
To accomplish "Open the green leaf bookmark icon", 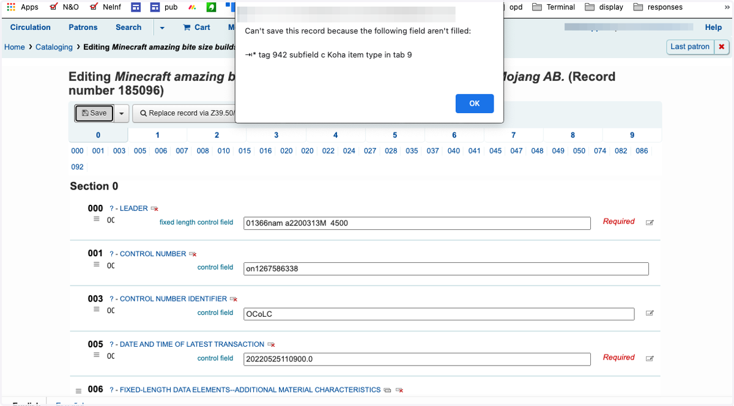I will click(x=211, y=7).
